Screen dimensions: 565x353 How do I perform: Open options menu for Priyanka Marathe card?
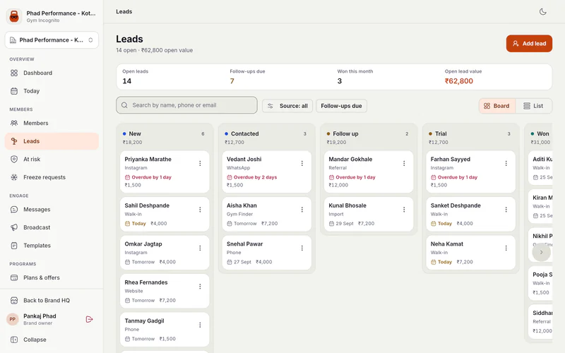(x=200, y=164)
